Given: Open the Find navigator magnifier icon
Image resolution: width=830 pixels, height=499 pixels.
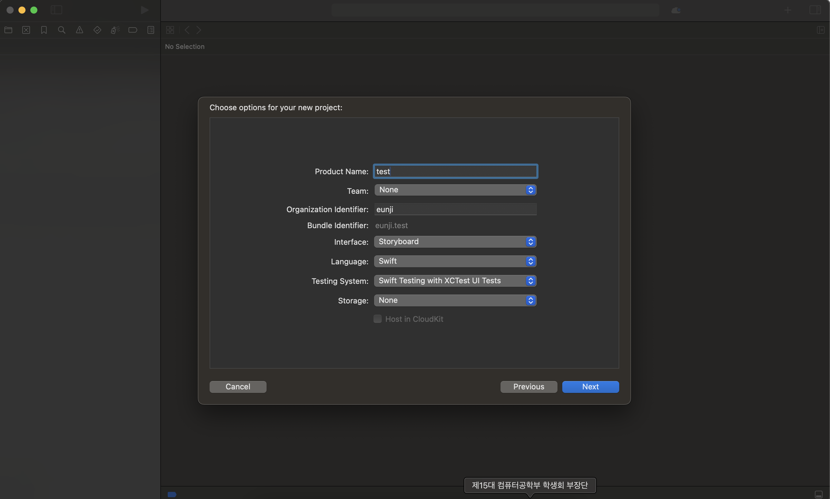Looking at the screenshot, I should (62, 30).
